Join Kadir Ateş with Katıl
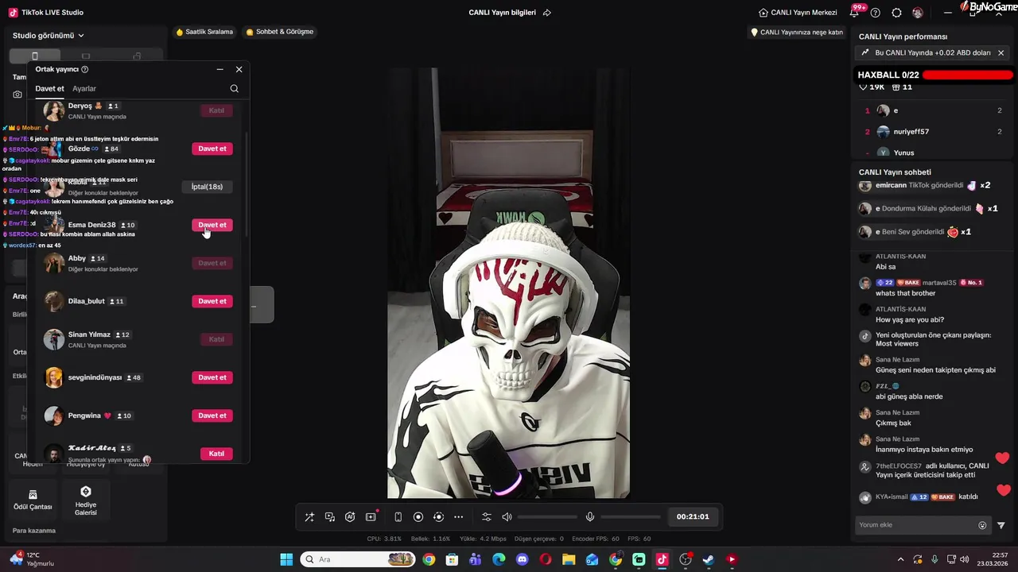The image size is (1018, 572). 216,454
